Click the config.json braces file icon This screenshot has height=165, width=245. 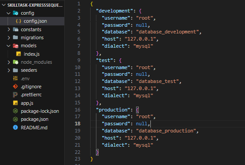pos(18,21)
